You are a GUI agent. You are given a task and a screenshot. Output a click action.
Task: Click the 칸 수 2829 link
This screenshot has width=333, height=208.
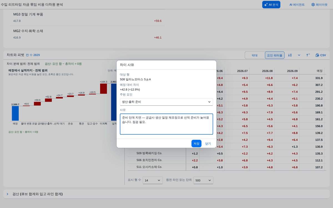33,55
